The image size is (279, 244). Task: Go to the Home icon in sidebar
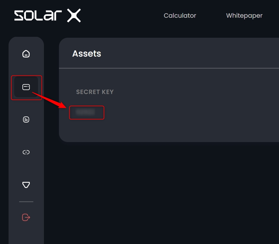pyautogui.click(x=26, y=54)
